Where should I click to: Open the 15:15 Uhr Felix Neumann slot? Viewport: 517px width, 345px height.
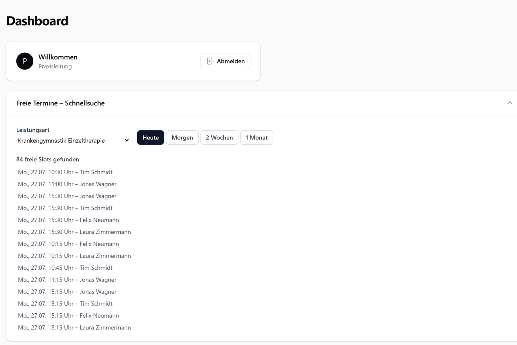[68, 316]
